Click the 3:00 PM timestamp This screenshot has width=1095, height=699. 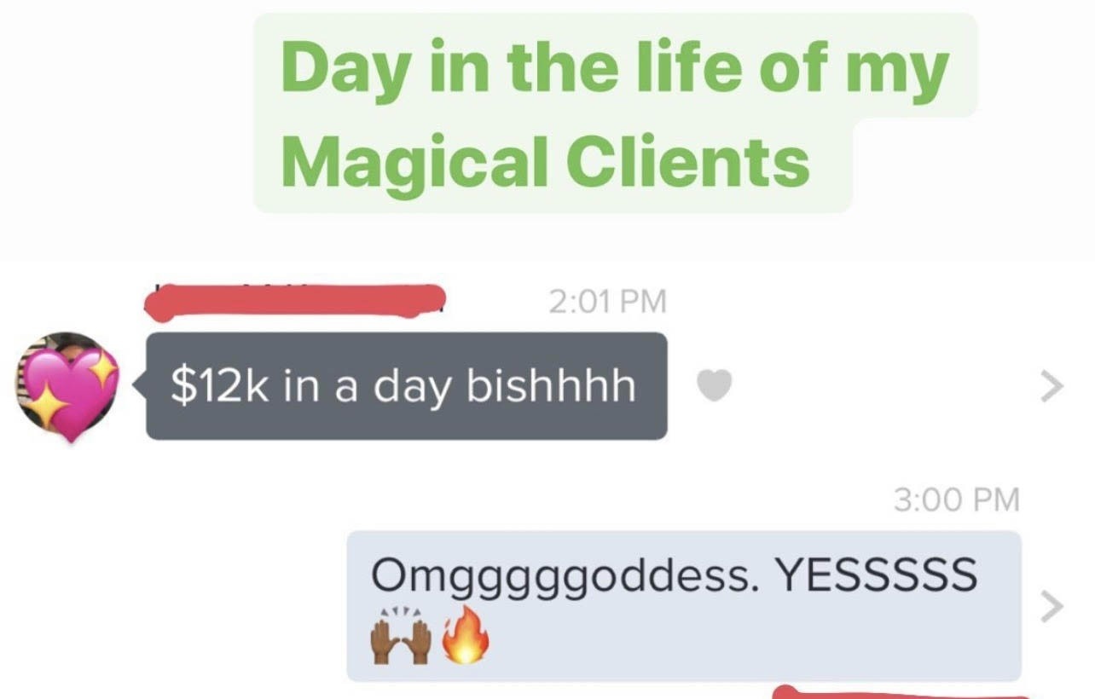[x=957, y=500]
